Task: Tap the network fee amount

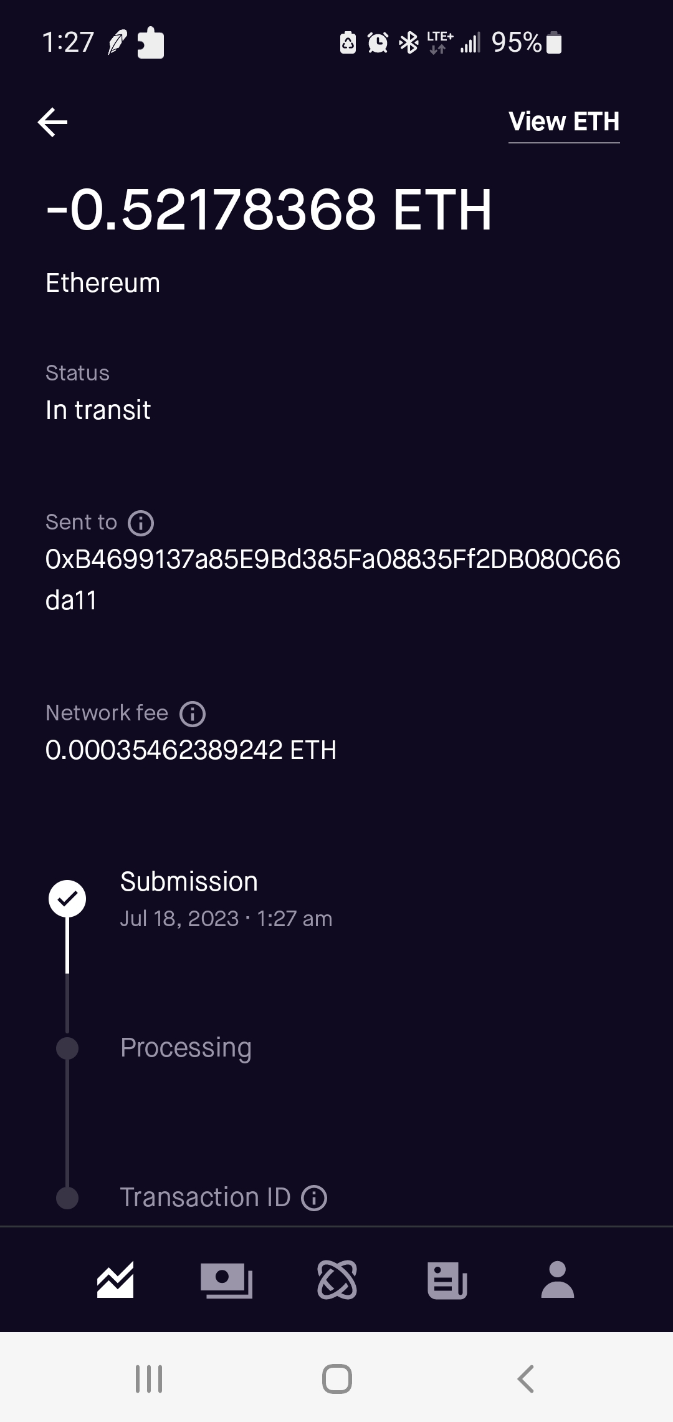Action: click(x=191, y=750)
